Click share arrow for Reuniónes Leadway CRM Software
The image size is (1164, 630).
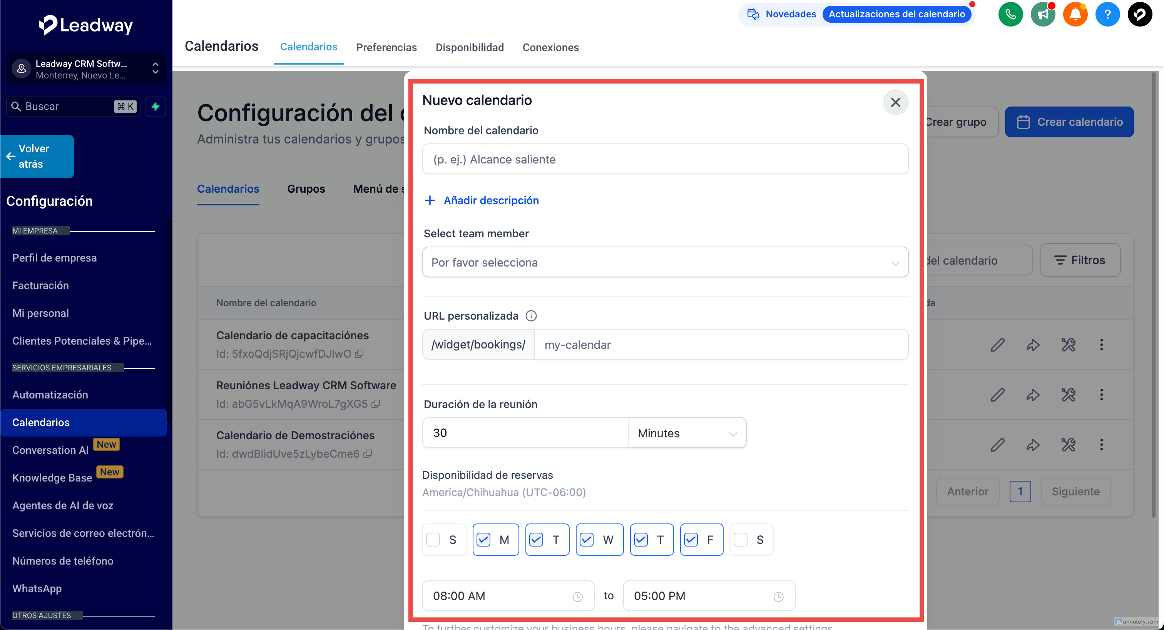tap(1033, 395)
